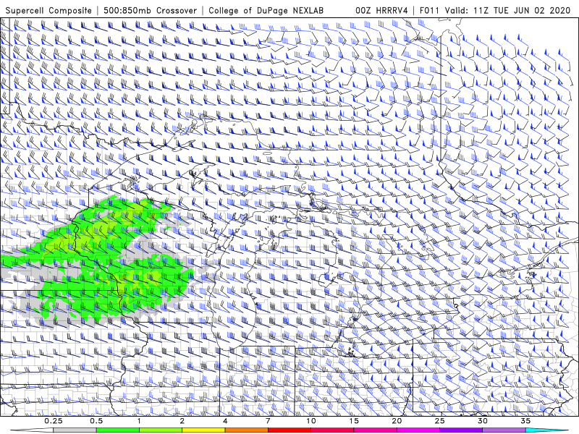Click the '15' legend value
Image resolution: width=579 pixels, height=434 pixels.
click(x=354, y=421)
